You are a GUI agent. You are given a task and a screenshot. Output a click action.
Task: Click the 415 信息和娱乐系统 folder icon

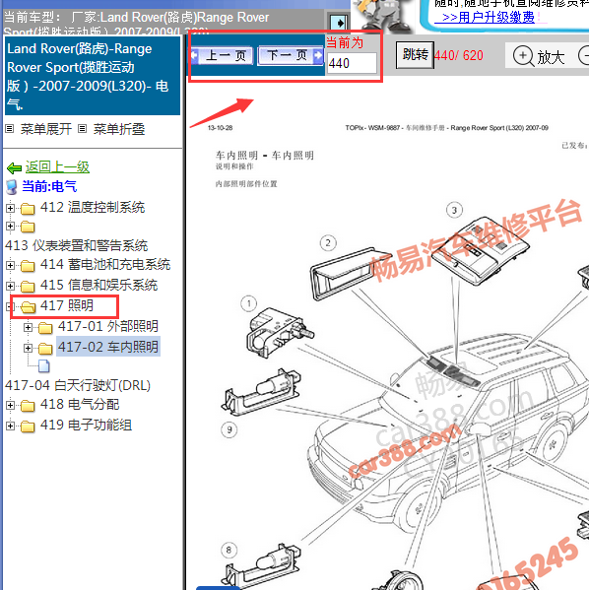pyautogui.click(x=28, y=287)
